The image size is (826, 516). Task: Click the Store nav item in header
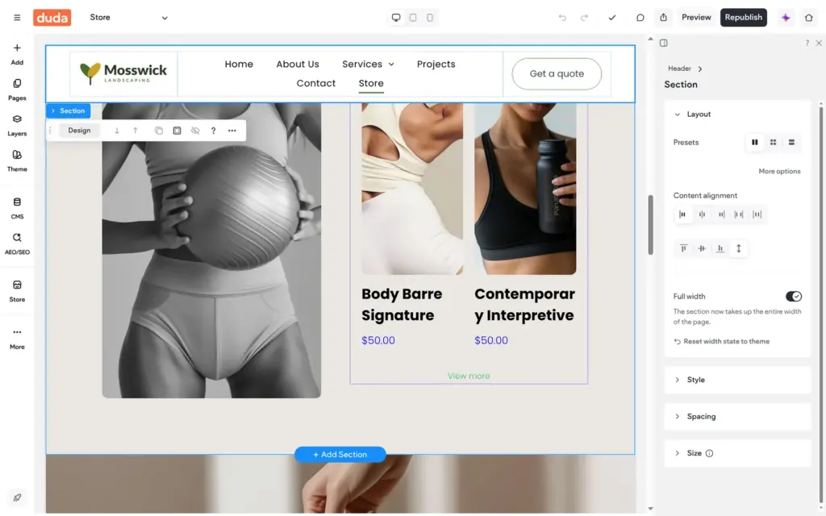(x=371, y=83)
